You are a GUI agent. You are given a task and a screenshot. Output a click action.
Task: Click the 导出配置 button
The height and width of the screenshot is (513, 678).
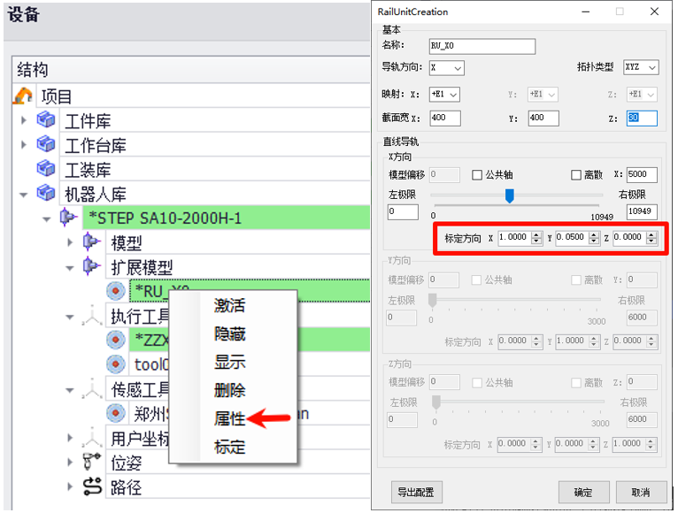(416, 492)
